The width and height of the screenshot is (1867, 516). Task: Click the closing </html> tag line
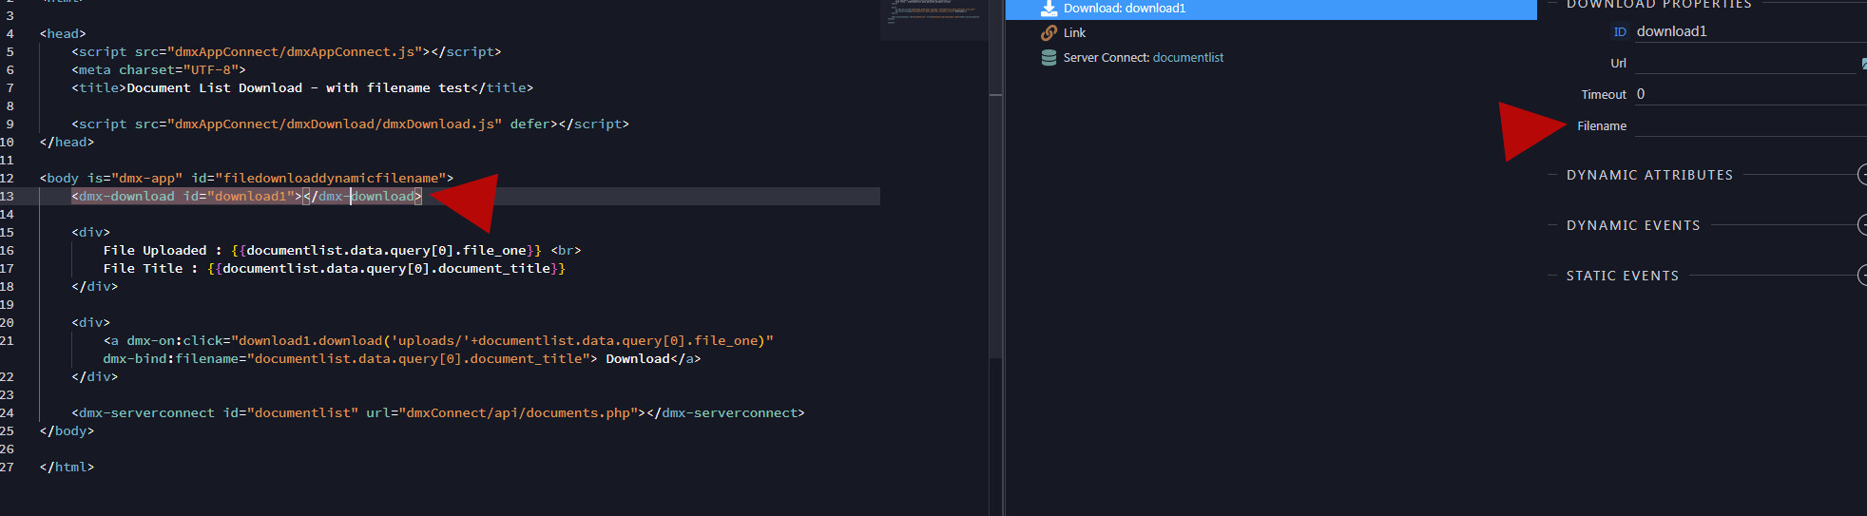(x=67, y=467)
